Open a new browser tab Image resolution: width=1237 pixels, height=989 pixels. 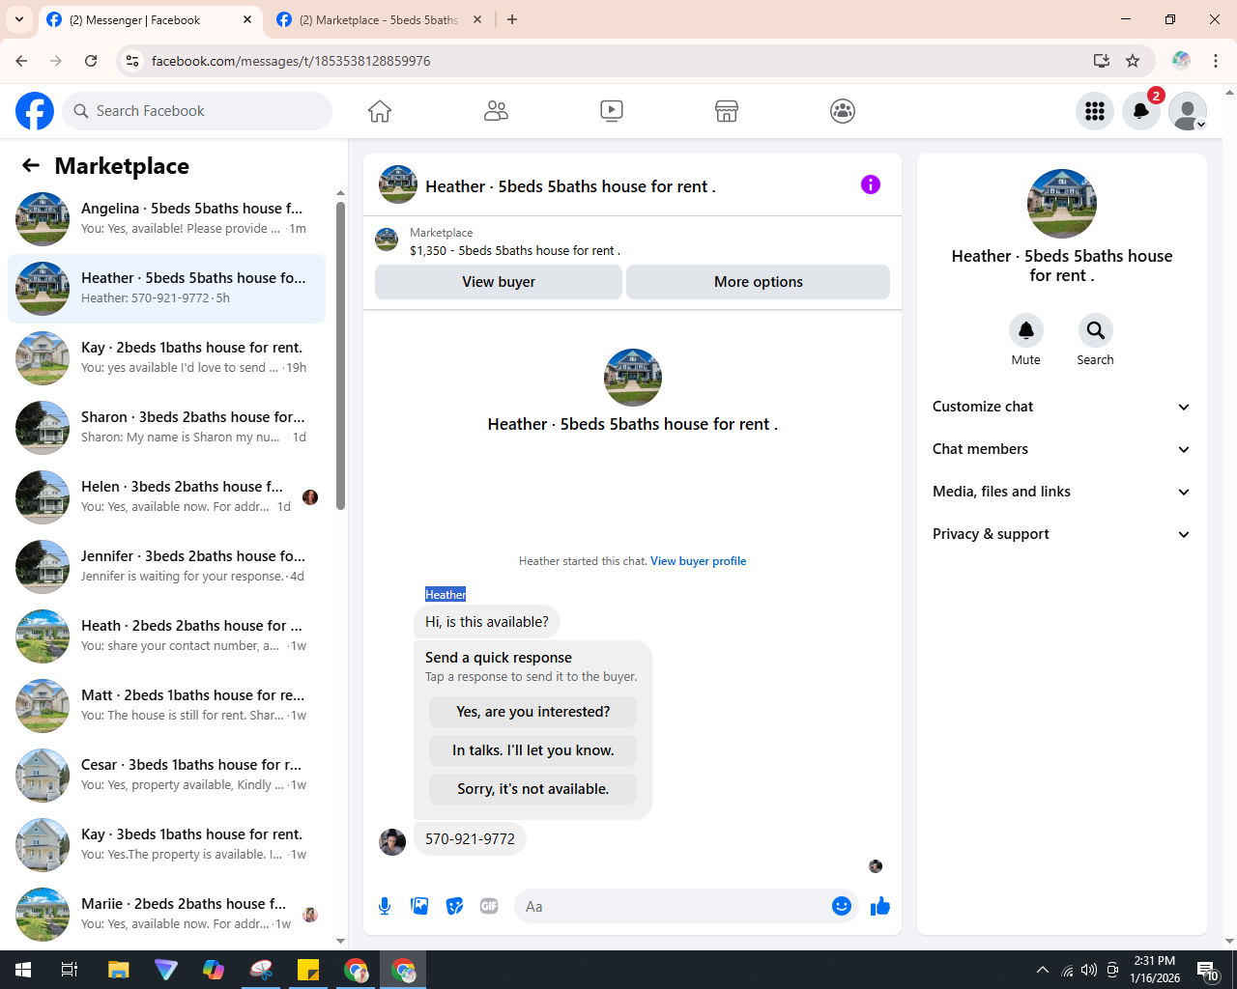pyautogui.click(x=512, y=19)
